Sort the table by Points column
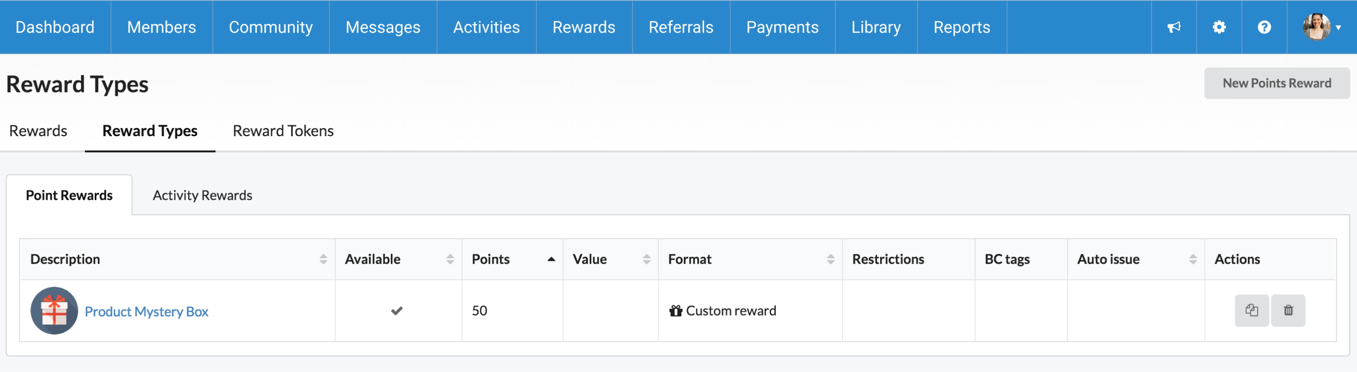This screenshot has width=1357, height=372. click(x=551, y=259)
